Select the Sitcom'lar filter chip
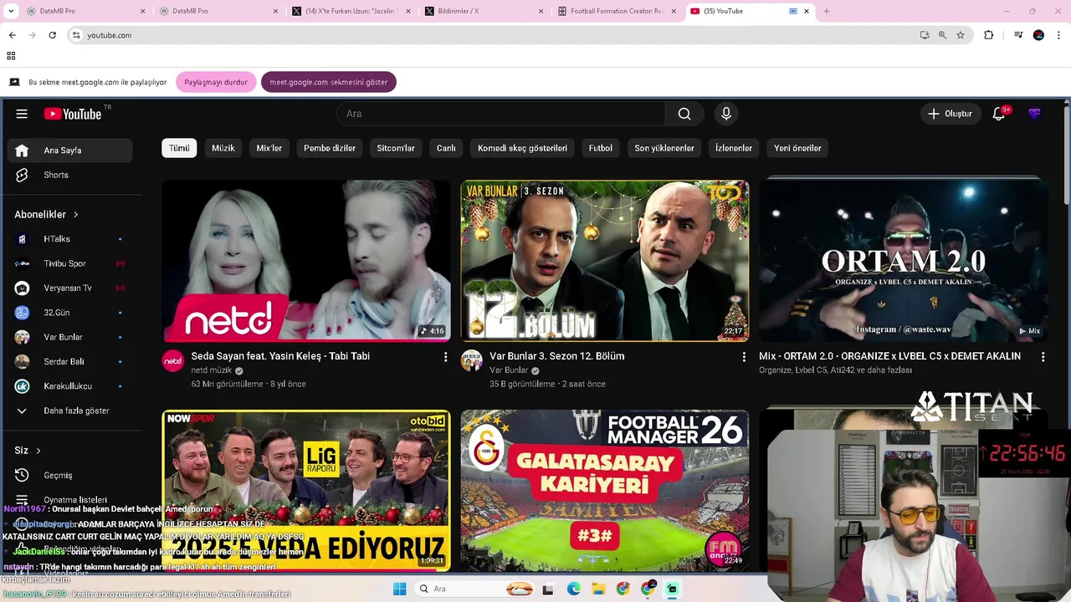The height and width of the screenshot is (602, 1071). tap(396, 148)
